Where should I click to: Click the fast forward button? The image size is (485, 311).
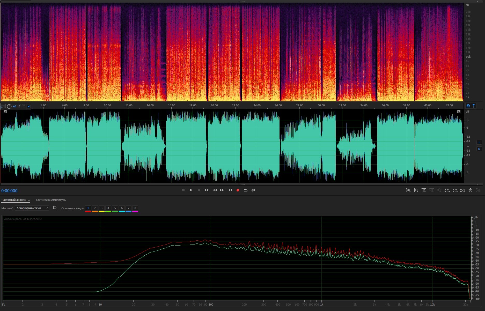222,190
